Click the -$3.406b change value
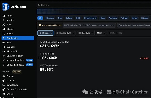Screen dimensions: 151x98 [49, 58]
